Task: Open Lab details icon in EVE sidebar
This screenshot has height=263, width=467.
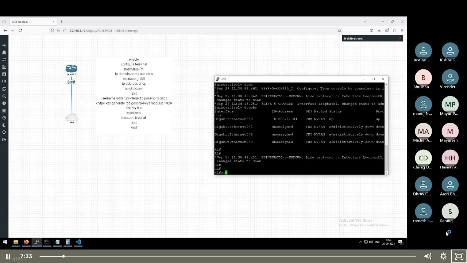Action: [4, 111]
